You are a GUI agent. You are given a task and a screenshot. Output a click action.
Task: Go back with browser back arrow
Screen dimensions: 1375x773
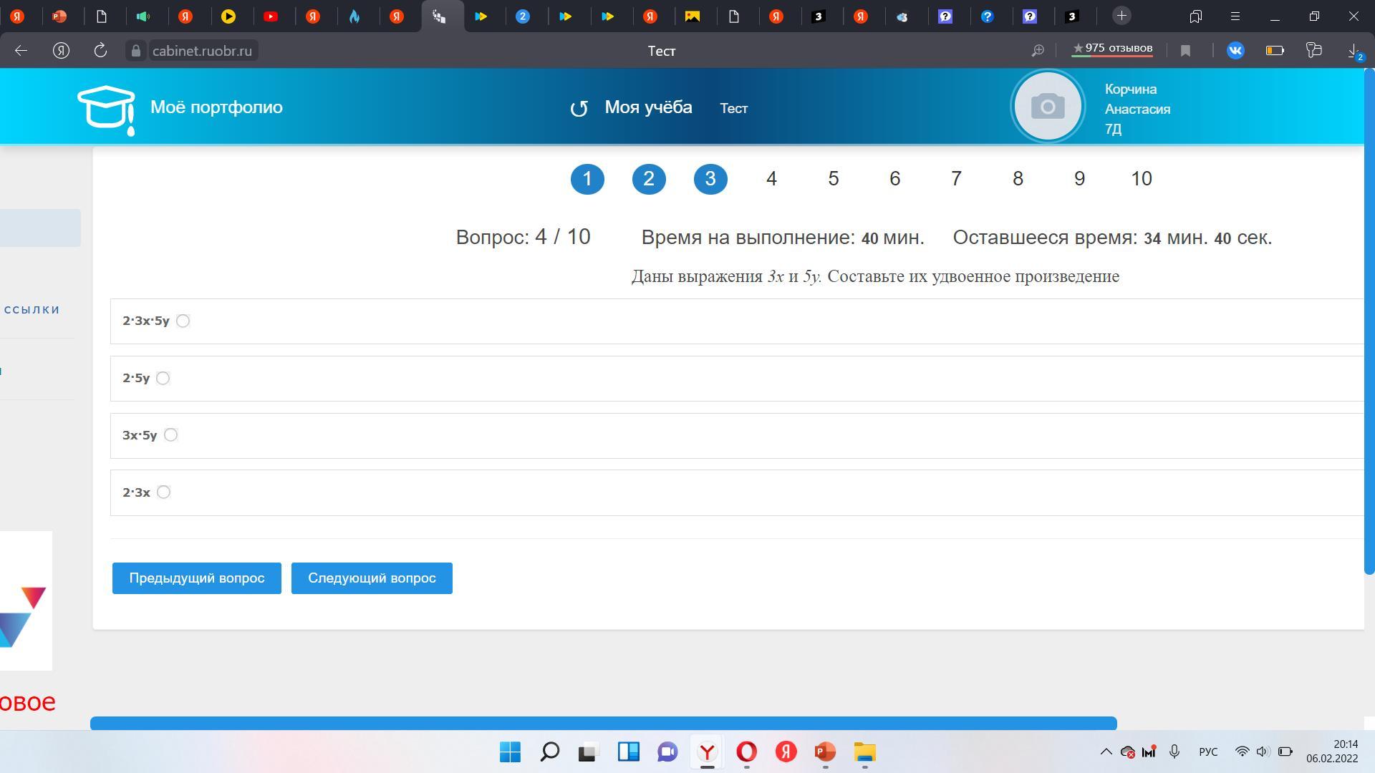(x=21, y=50)
